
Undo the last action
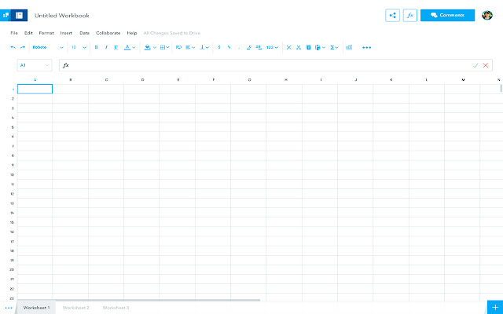pyautogui.click(x=13, y=47)
